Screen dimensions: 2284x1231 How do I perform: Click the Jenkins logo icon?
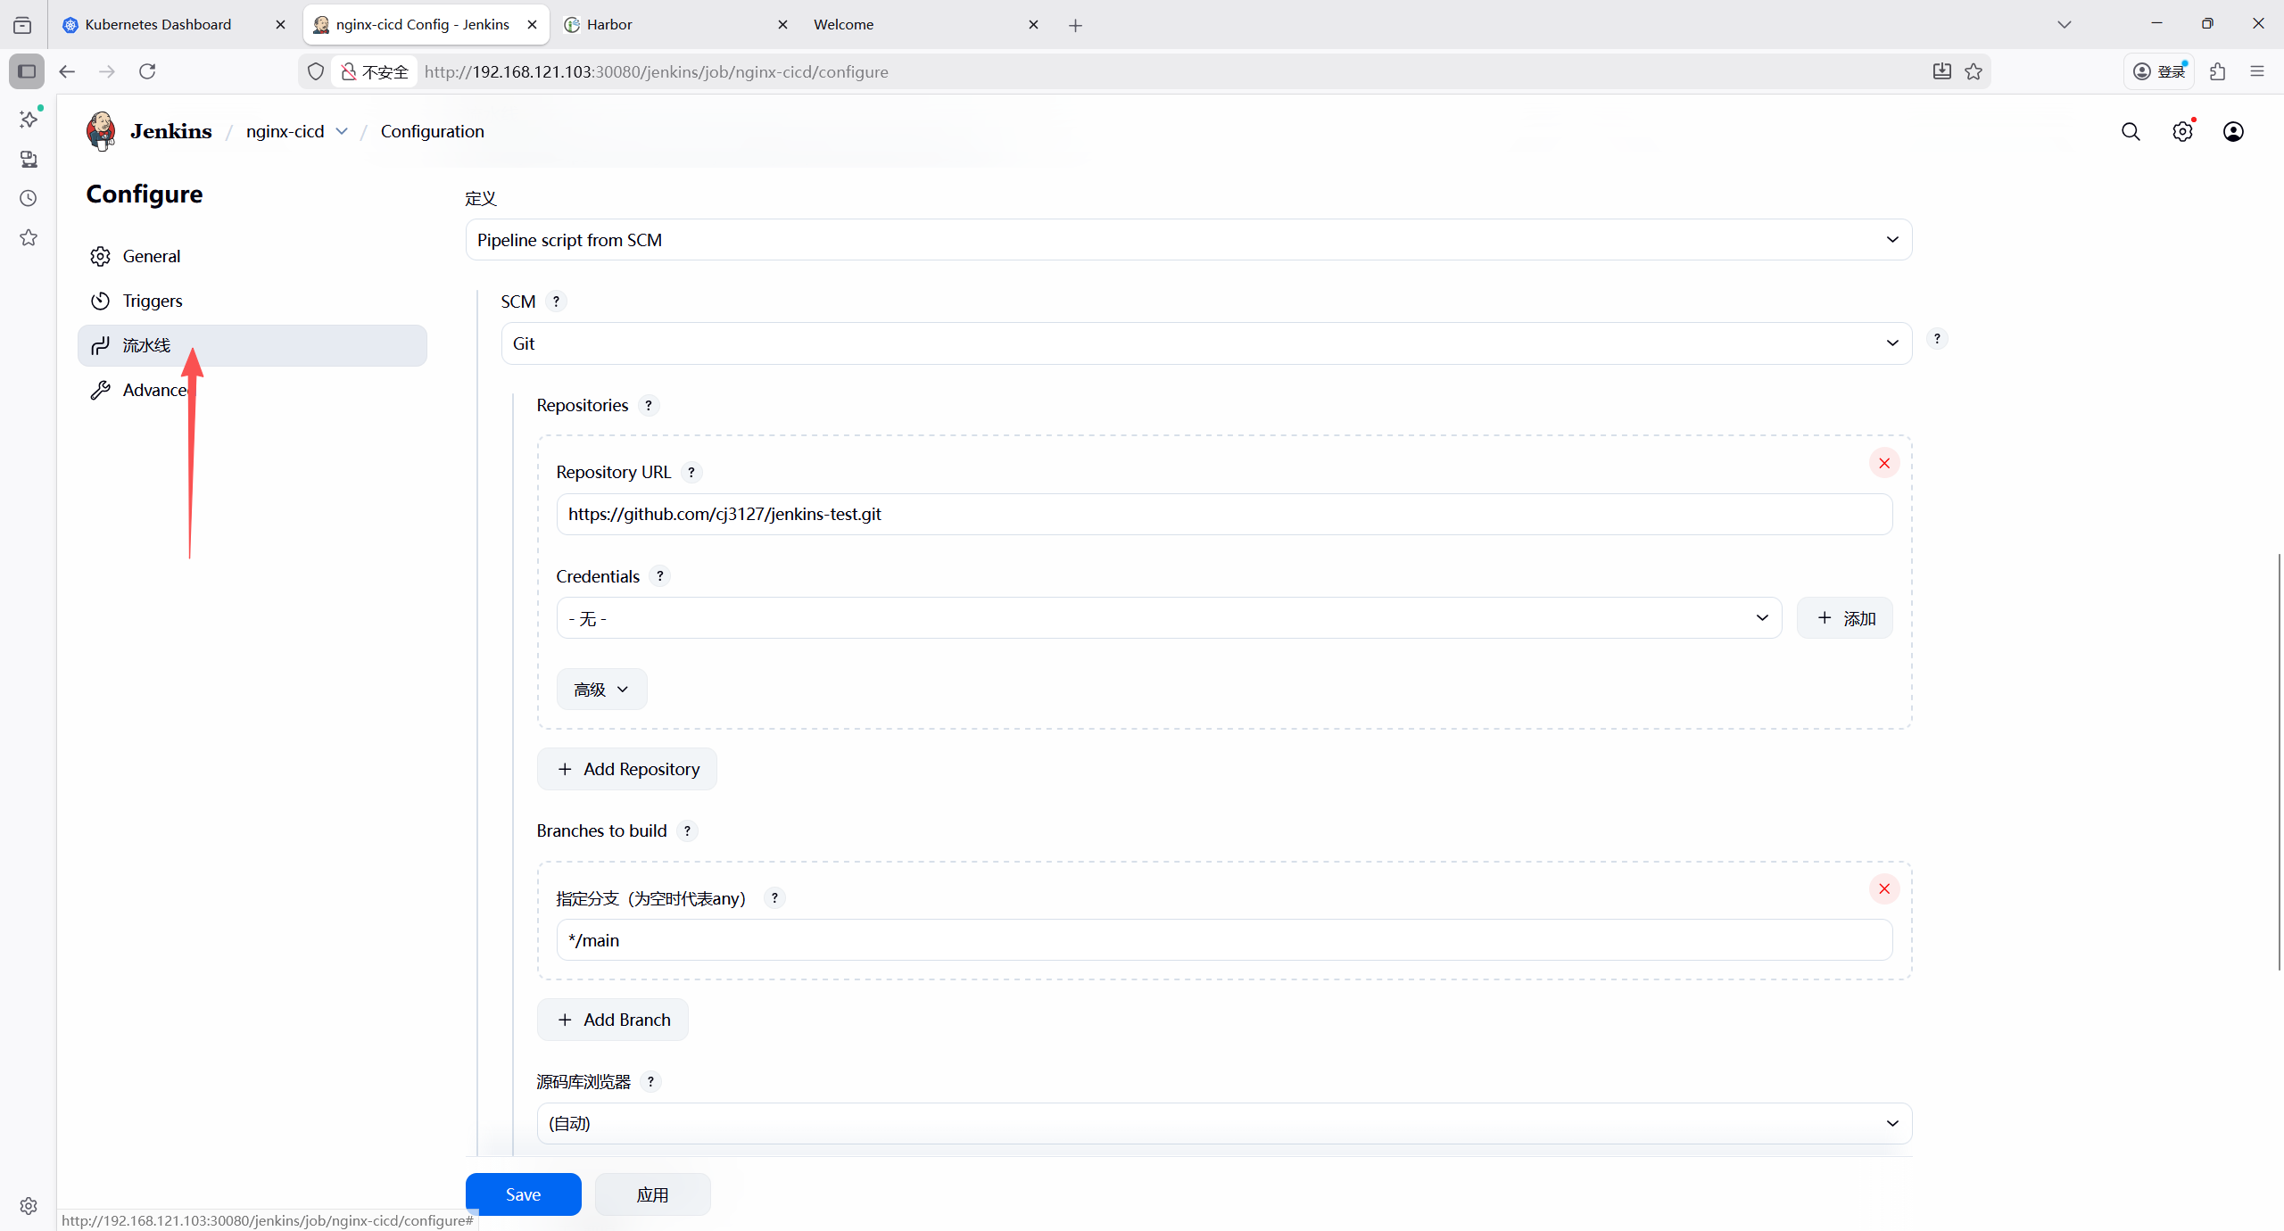(101, 131)
